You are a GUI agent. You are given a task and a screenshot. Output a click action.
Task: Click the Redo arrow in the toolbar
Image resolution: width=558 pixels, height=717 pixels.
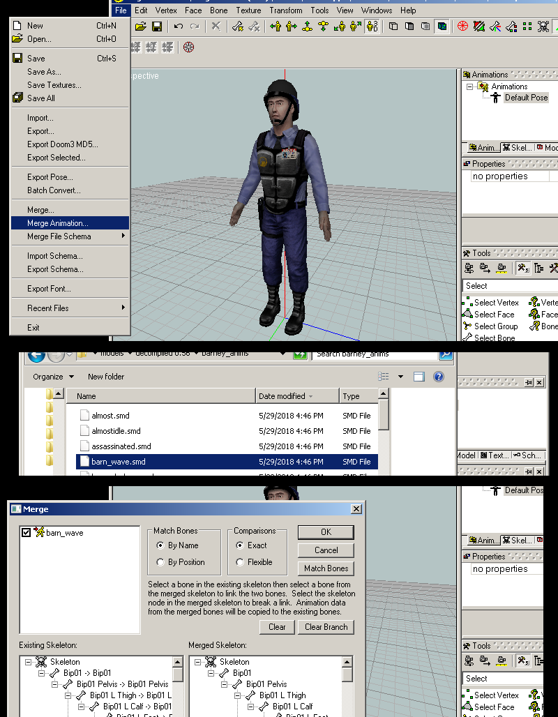(195, 27)
